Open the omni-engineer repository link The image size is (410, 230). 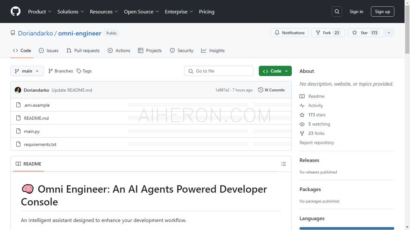80,33
